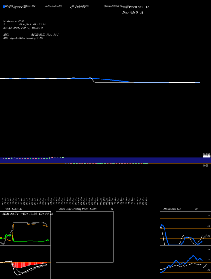
Task: Click the ADX indicator chart panel
Action: 25,228
